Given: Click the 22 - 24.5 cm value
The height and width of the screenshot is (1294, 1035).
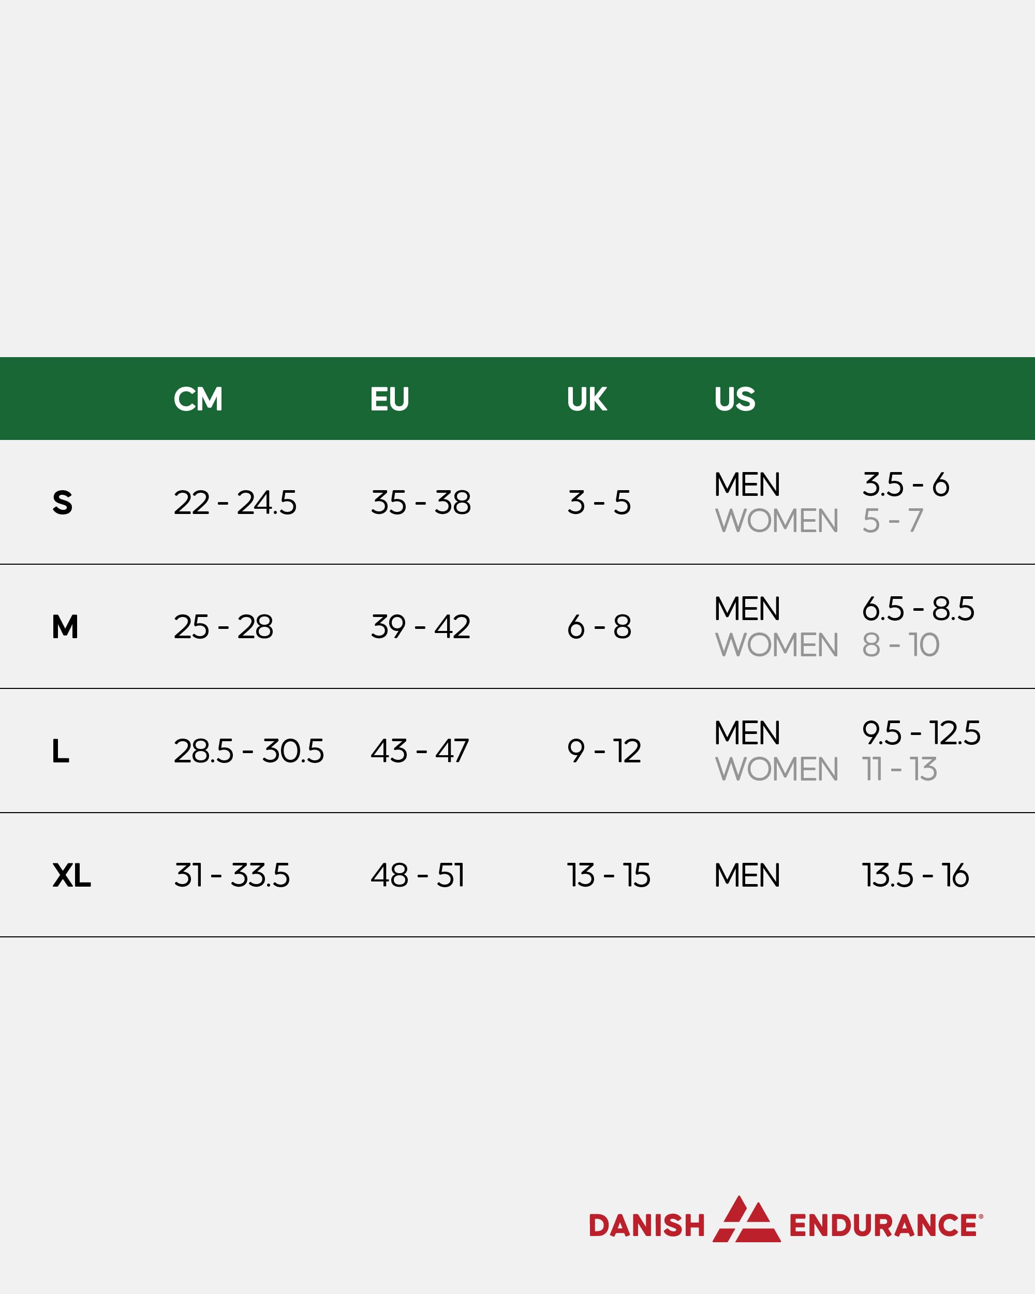Looking at the screenshot, I should [234, 503].
